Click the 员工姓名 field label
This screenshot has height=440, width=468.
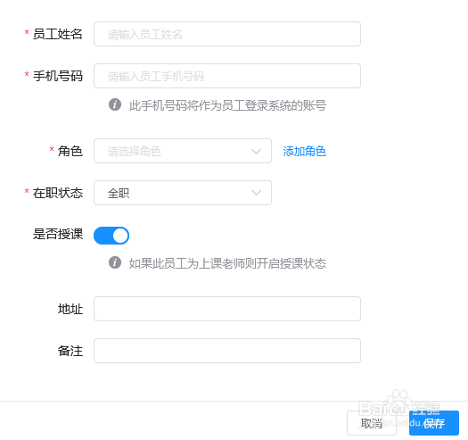58,34
